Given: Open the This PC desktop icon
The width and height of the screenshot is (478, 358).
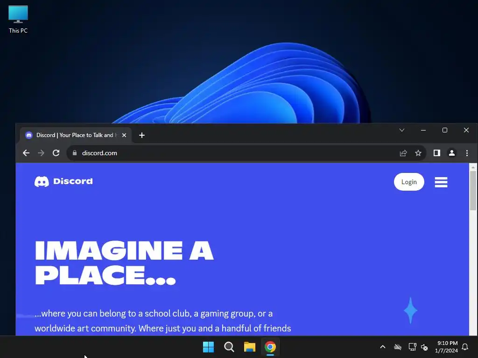Looking at the screenshot, I should pos(18,20).
